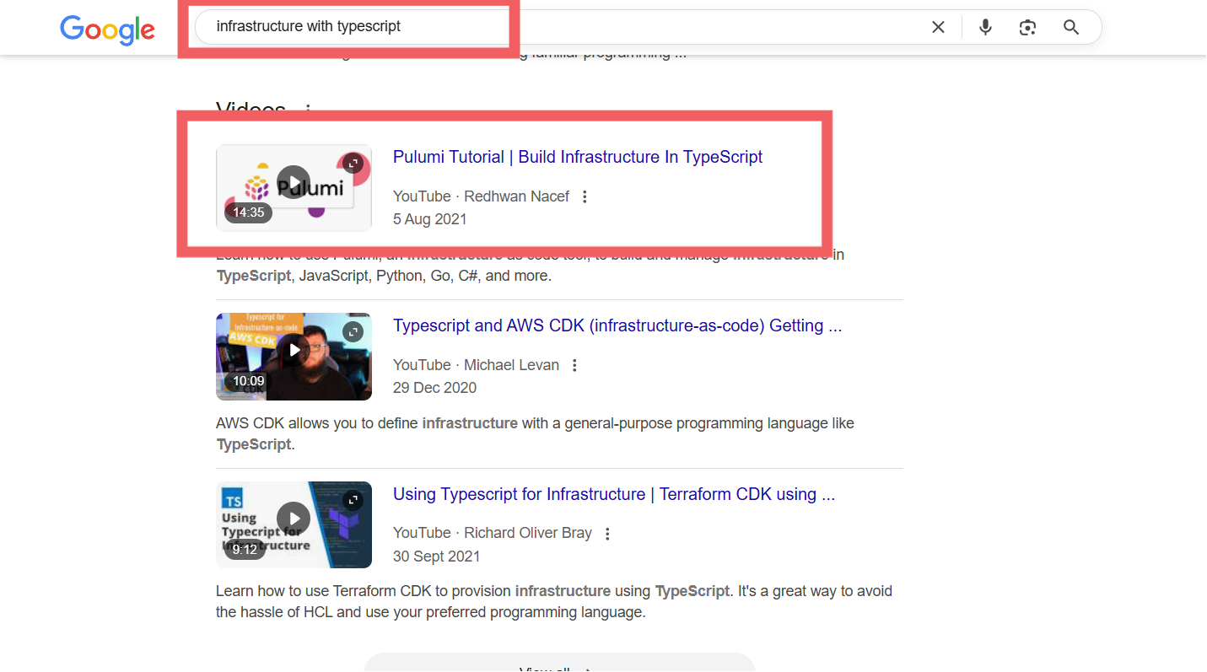This screenshot has height=672, width=1207.
Task: Open more options beside Redhwan Nacef
Action: click(585, 196)
